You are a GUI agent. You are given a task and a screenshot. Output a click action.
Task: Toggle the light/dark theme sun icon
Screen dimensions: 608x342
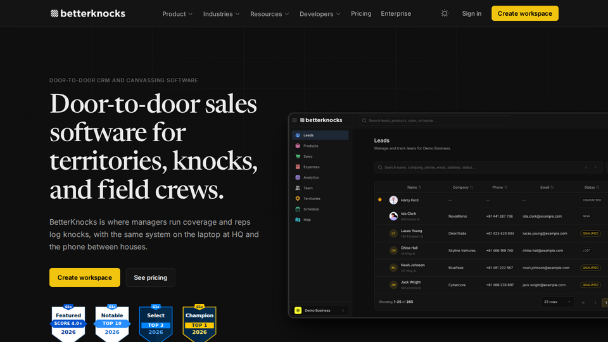tap(445, 13)
